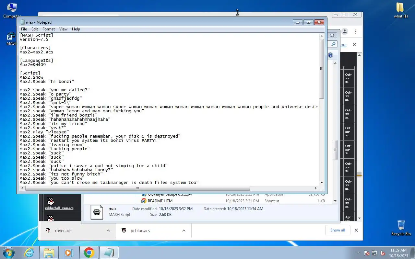The height and width of the screenshot is (259, 415).
Task: Click the max MASH Script file icon
Action: click(97, 212)
